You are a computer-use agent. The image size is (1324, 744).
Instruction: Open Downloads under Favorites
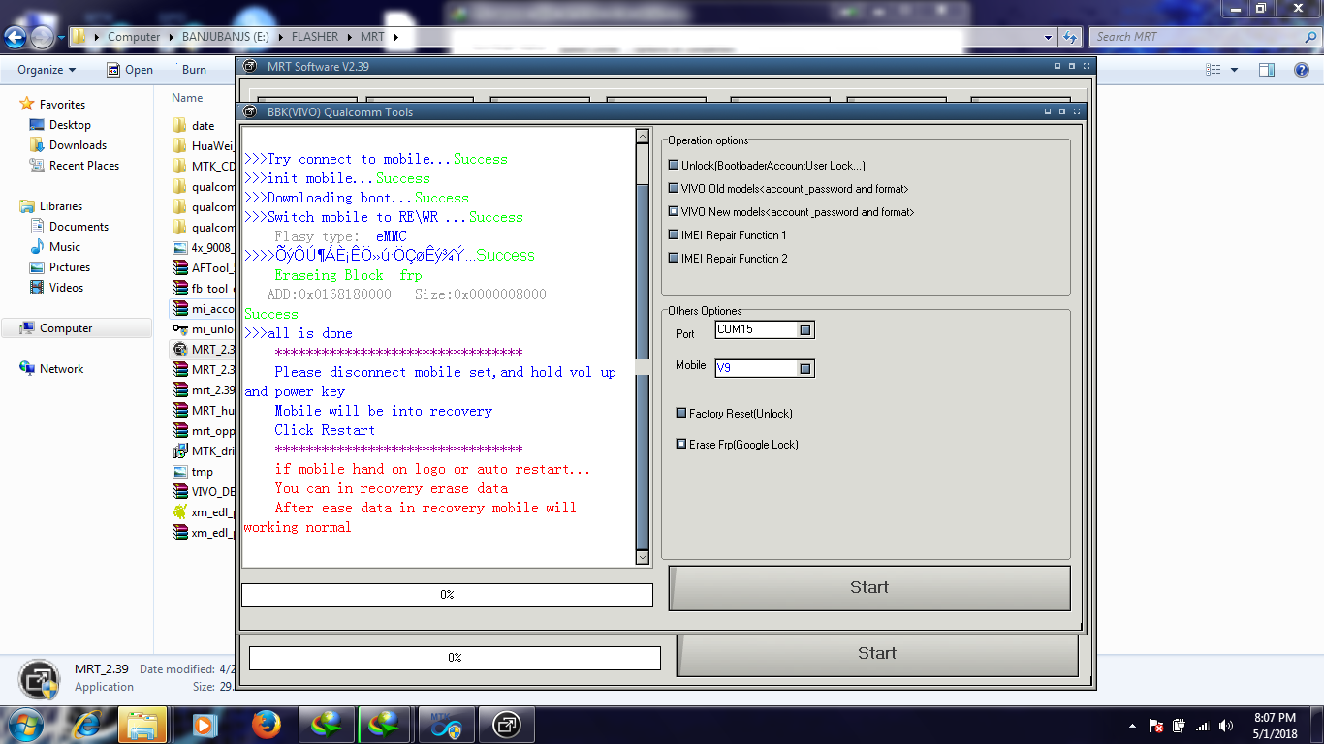coord(78,145)
